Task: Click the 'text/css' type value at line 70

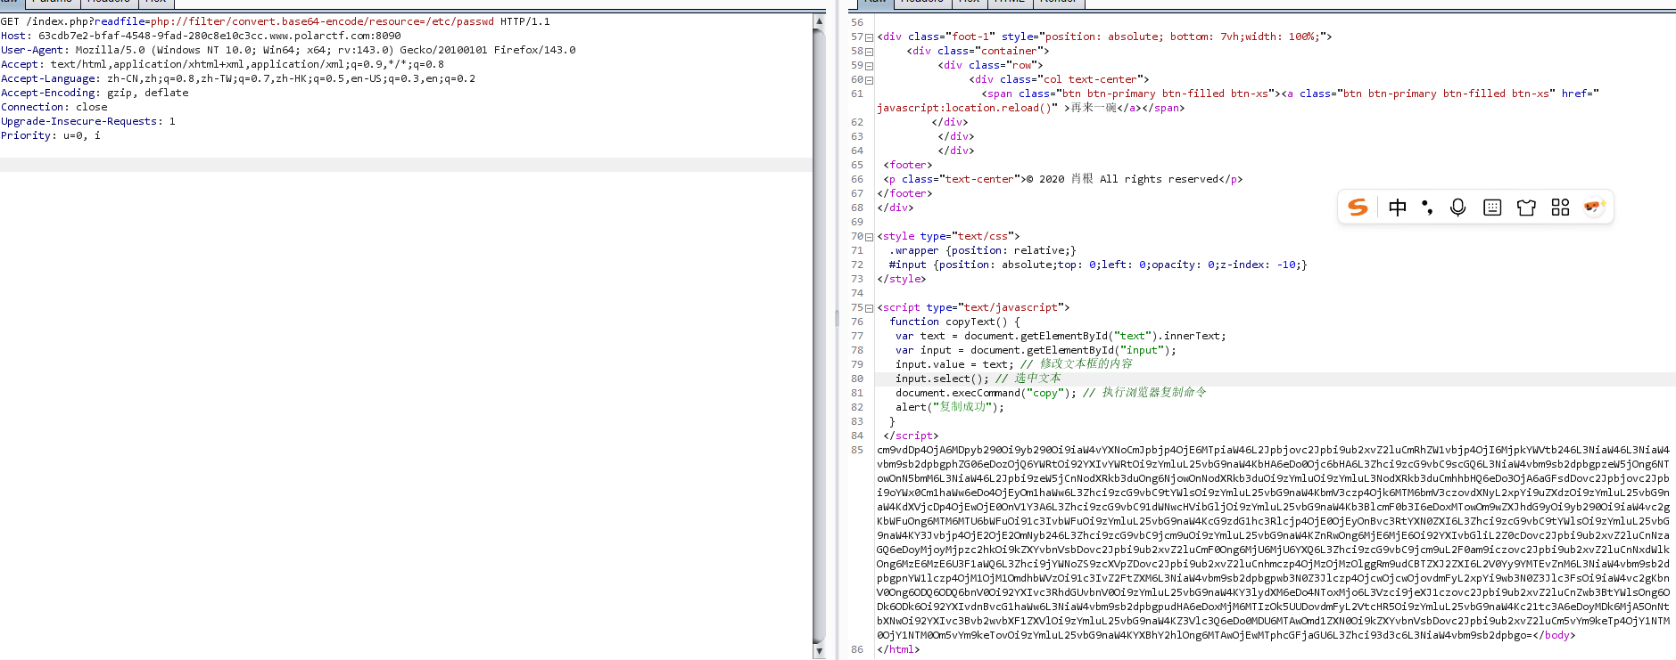Action: coord(983,236)
